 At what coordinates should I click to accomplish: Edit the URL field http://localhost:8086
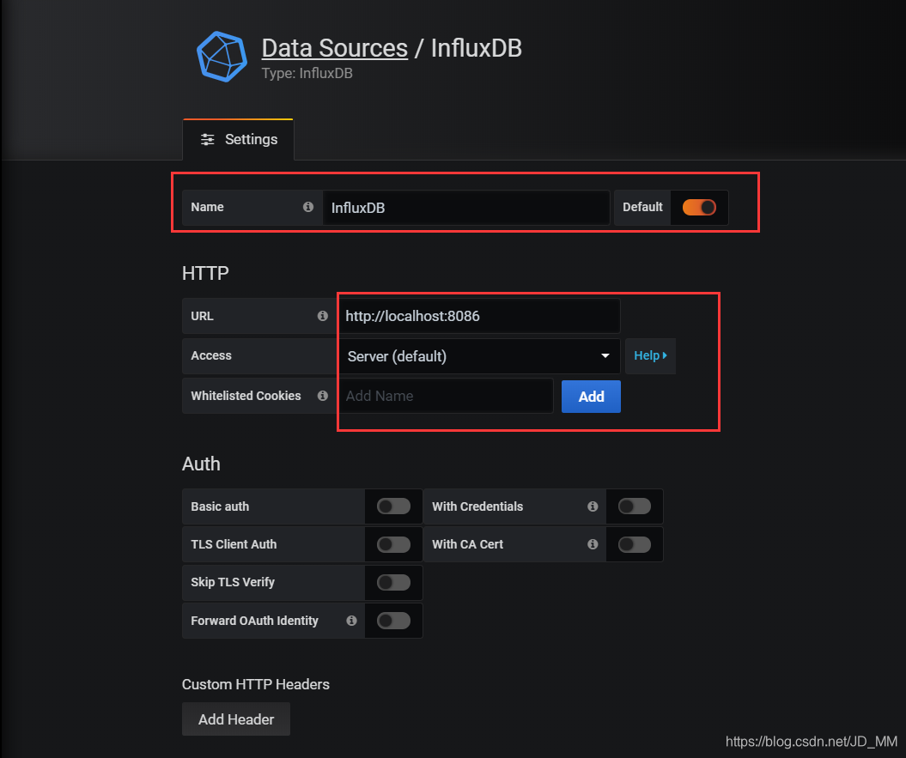[x=479, y=316]
